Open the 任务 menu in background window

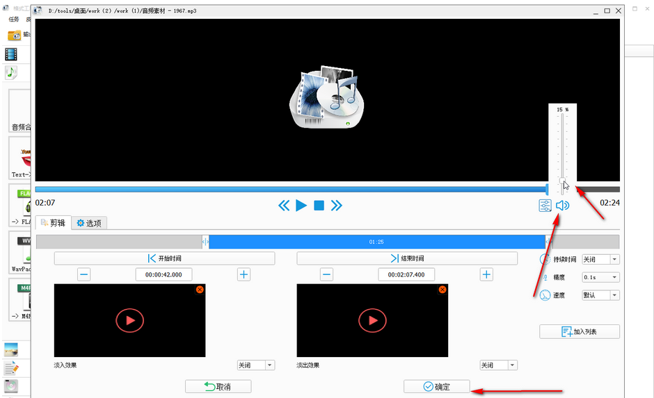(14, 19)
